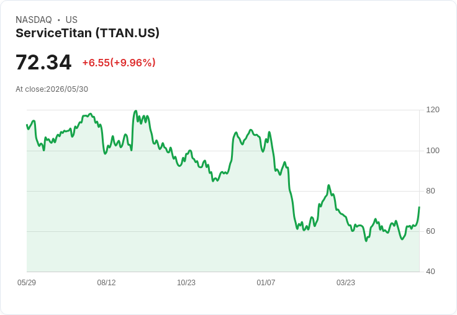Select the US market label
The image size is (457, 315).
pos(71,20)
